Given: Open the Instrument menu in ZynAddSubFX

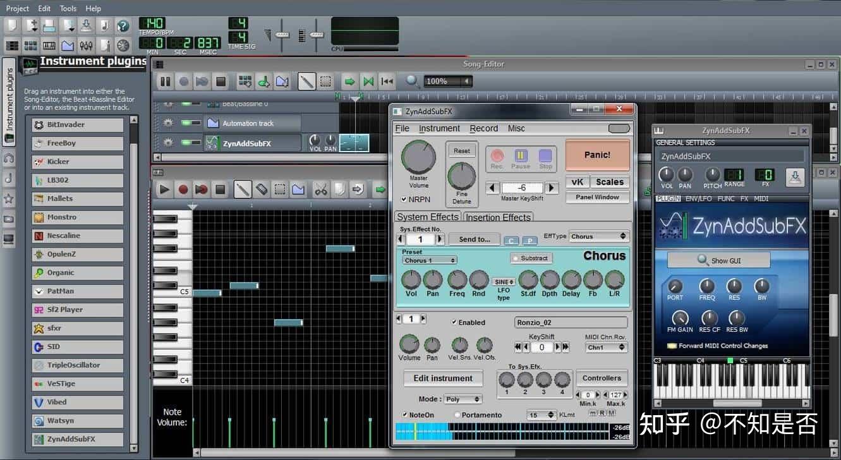Looking at the screenshot, I should (x=439, y=128).
